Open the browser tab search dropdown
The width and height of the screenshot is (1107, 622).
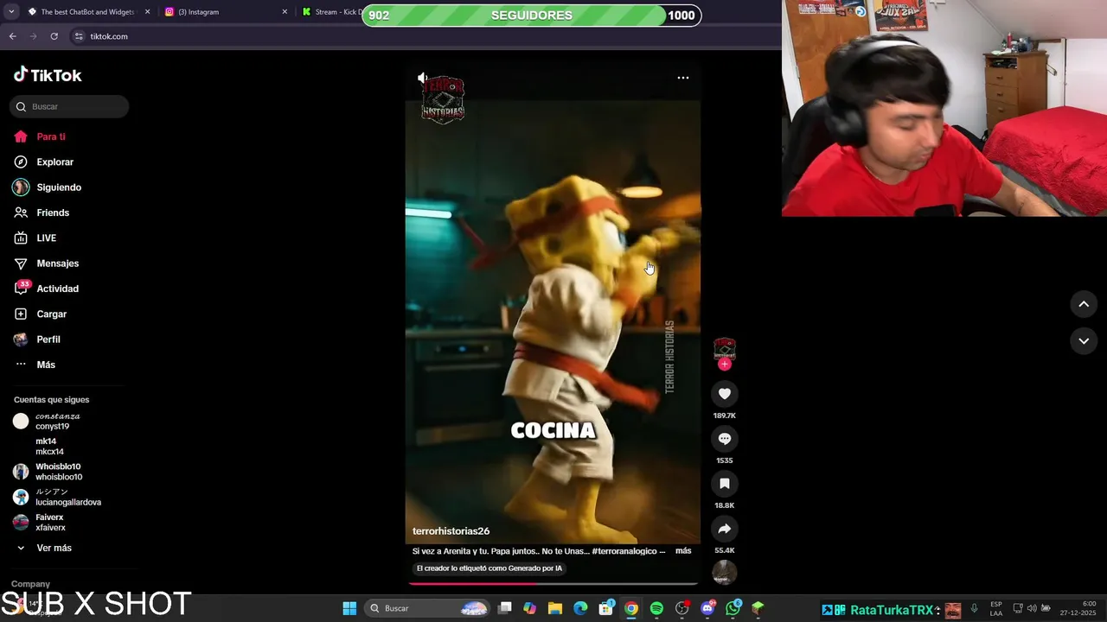point(11,12)
